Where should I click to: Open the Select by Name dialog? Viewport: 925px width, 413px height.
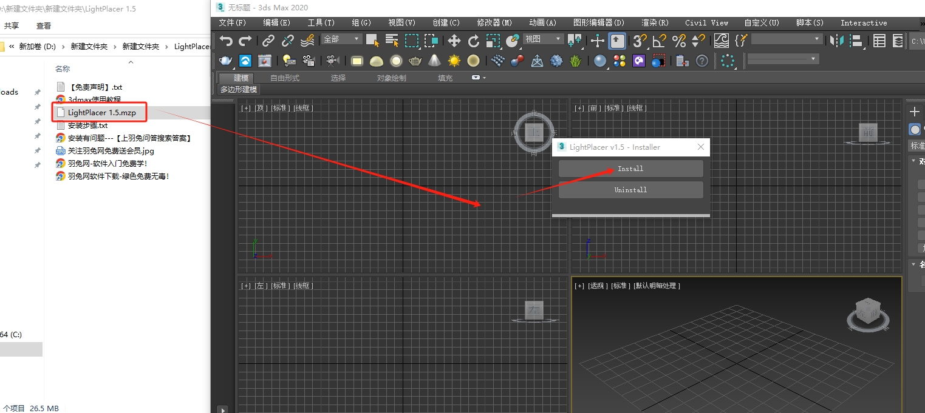click(x=392, y=41)
